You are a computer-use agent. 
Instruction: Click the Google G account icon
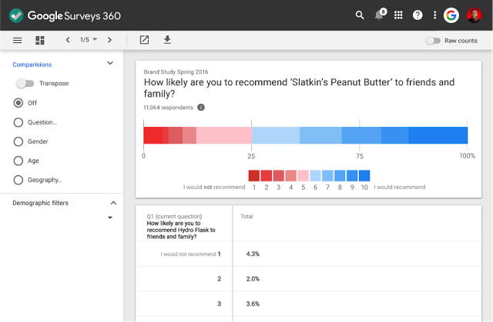tap(451, 15)
